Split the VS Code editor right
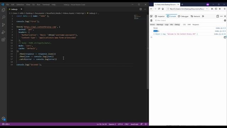Screen dimensions: 227x128 point(140,9)
